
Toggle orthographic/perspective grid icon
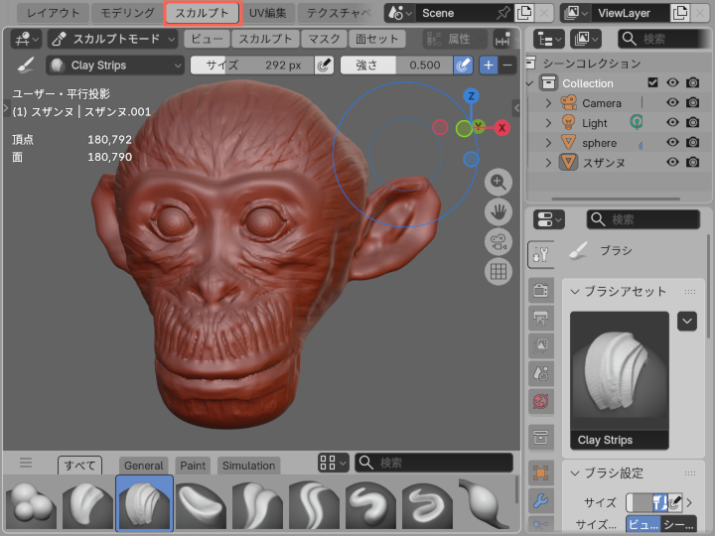coord(498,272)
